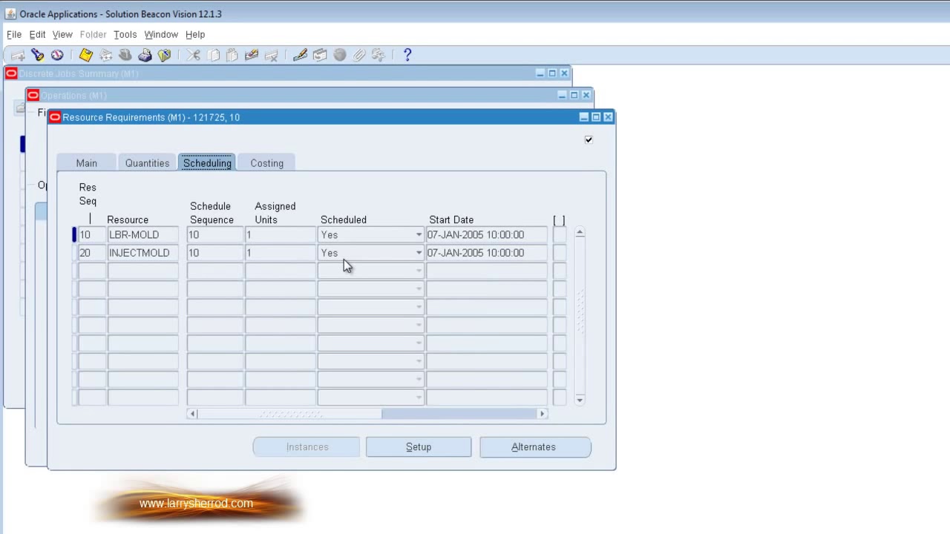Click the LBR-MOLD resource field
This screenshot has width=950, height=534.
pos(143,235)
